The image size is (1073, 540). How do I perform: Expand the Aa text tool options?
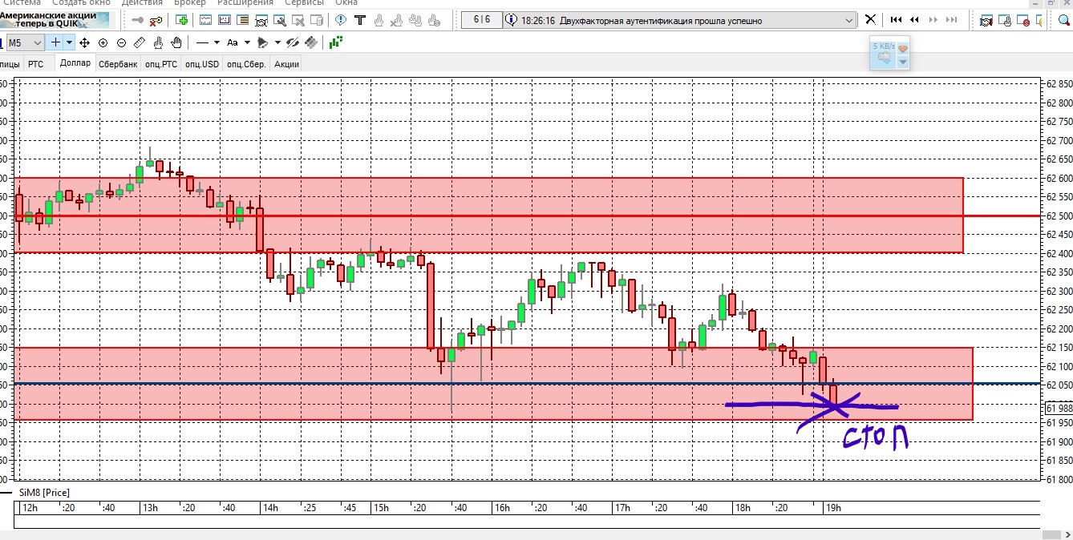(247, 42)
